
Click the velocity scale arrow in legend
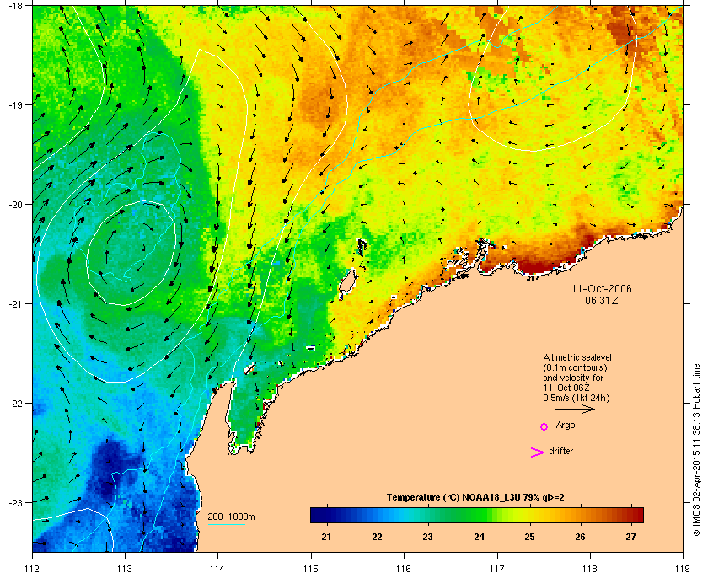pyautogui.click(x=575, y=410)
